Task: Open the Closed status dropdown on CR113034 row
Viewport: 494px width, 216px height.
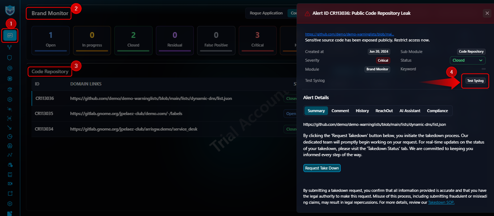Action: pos(290,129)
